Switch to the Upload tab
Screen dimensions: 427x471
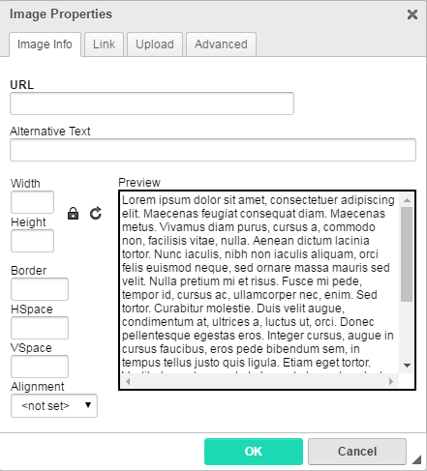(155, 44)
